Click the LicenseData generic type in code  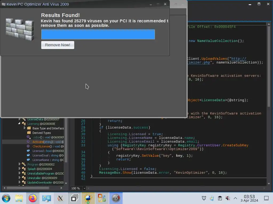pos(213,100)
